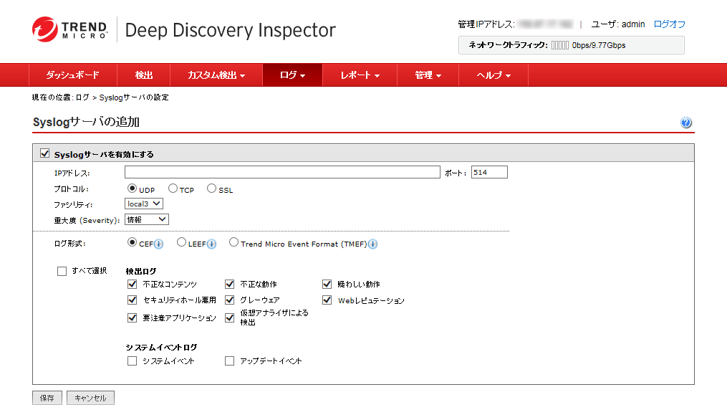Open the 重大度 (Severity) dropdown

147,219
